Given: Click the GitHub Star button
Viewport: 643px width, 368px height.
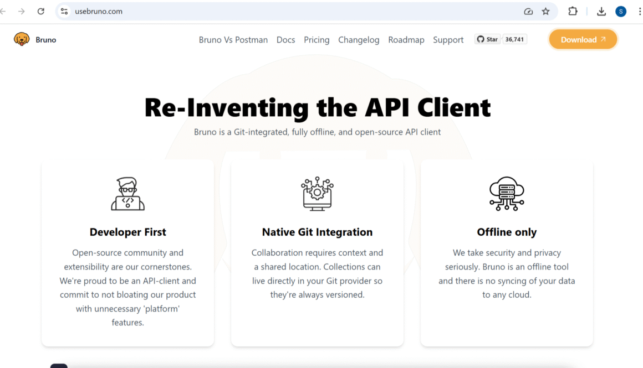Looking at the screenshot, I should click(x=488, y=39).
